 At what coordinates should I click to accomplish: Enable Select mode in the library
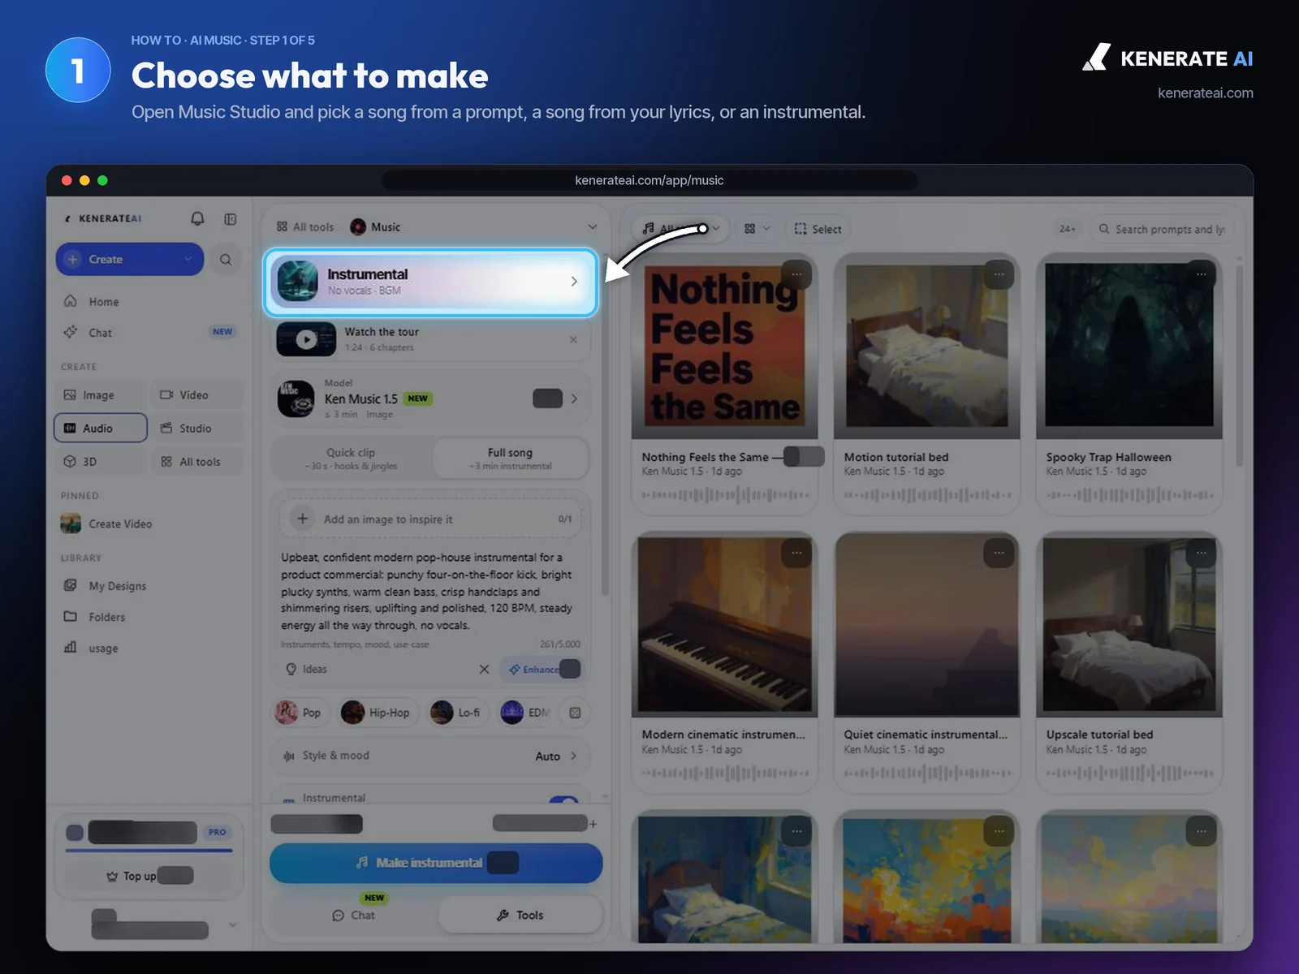pyautogui.click(x=818, y=229)
